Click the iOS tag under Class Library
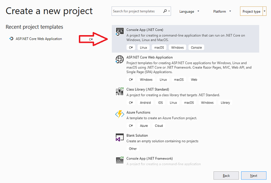The height and width of the screenshot is (183, 271). 160,103
